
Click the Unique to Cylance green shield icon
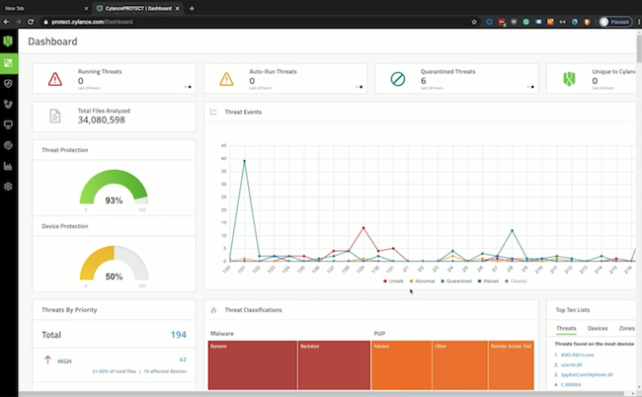[x=569, y=79]
